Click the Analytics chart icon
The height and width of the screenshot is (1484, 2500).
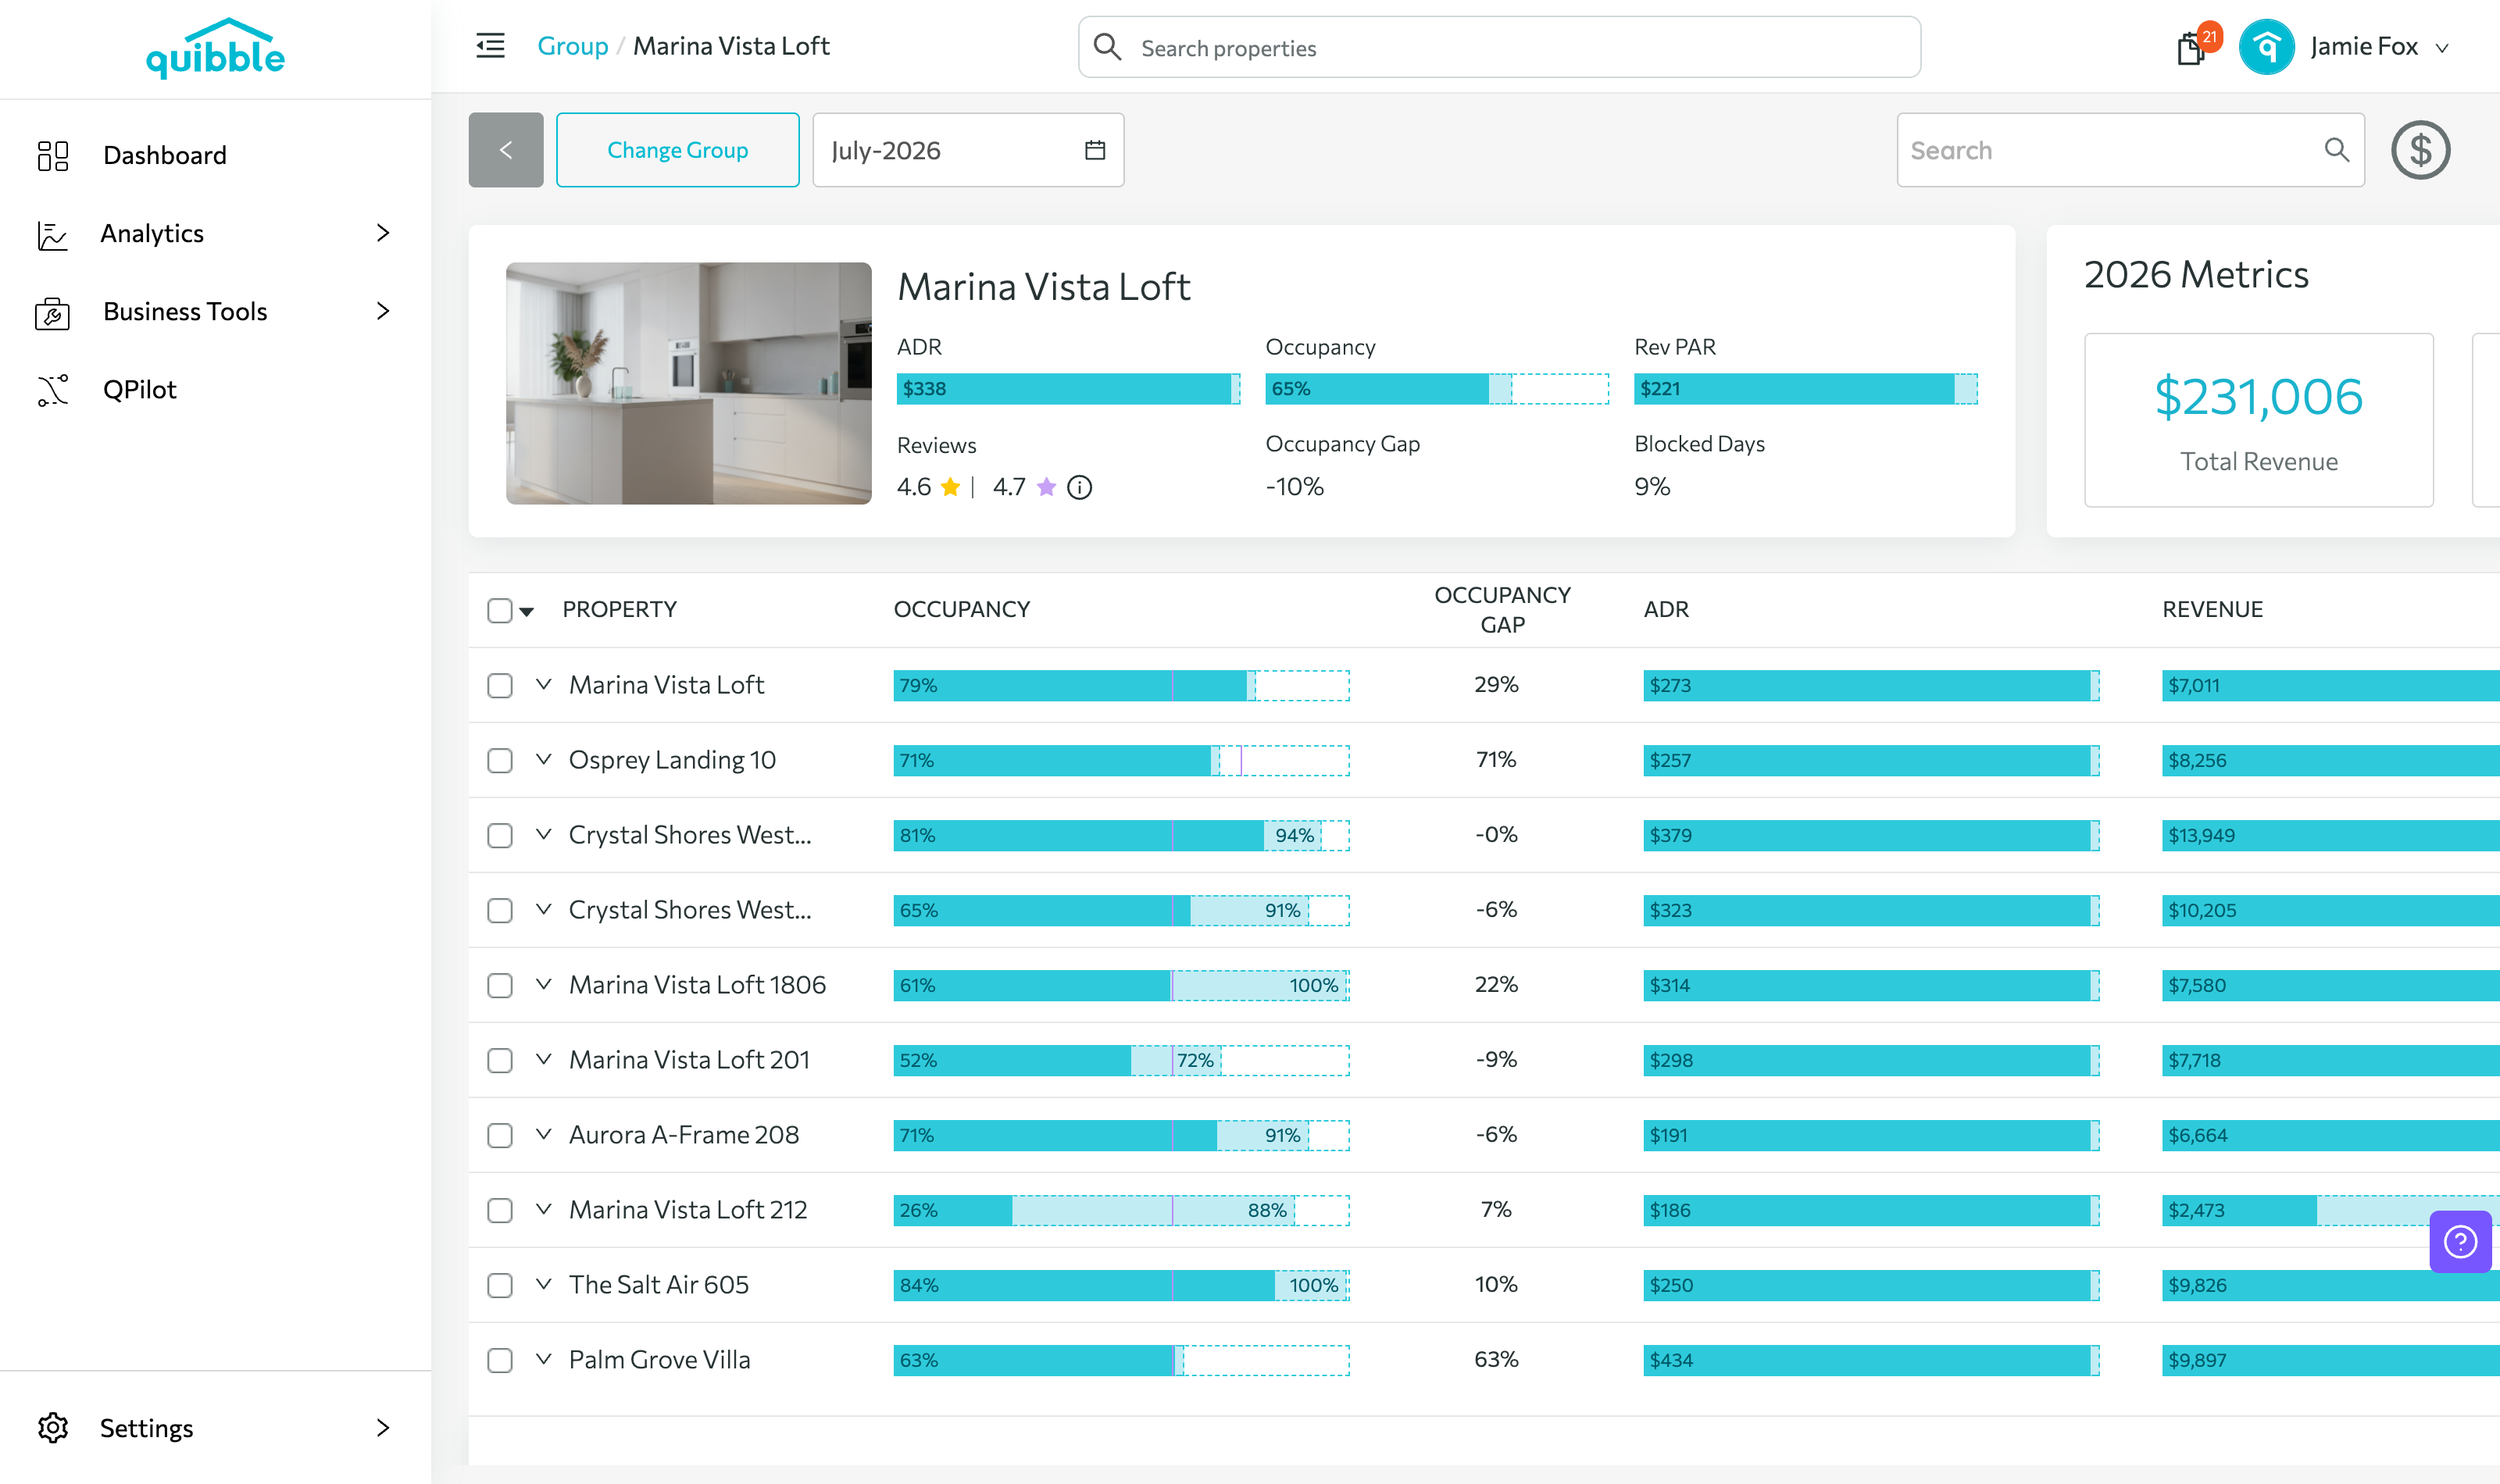(x=52, y=234)
